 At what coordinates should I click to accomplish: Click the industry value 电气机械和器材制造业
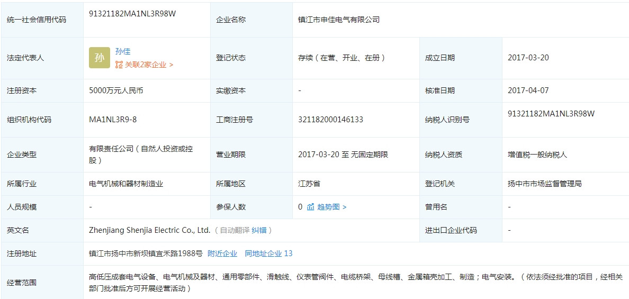(x=126, y=184)
